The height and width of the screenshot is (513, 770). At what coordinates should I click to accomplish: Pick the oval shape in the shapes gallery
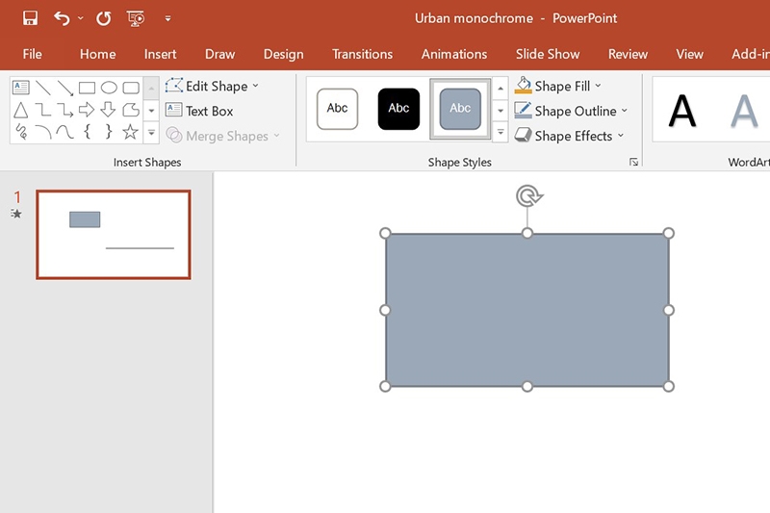pyautogui.click(x=109, y=88)
